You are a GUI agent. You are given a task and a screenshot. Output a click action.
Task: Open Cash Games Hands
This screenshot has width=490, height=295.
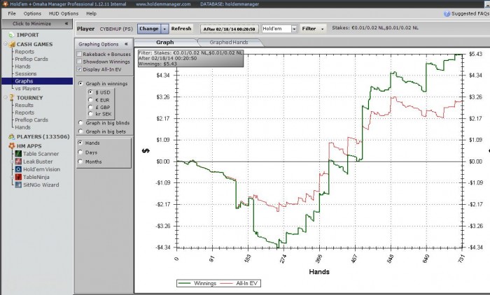[x=23, y=66]
